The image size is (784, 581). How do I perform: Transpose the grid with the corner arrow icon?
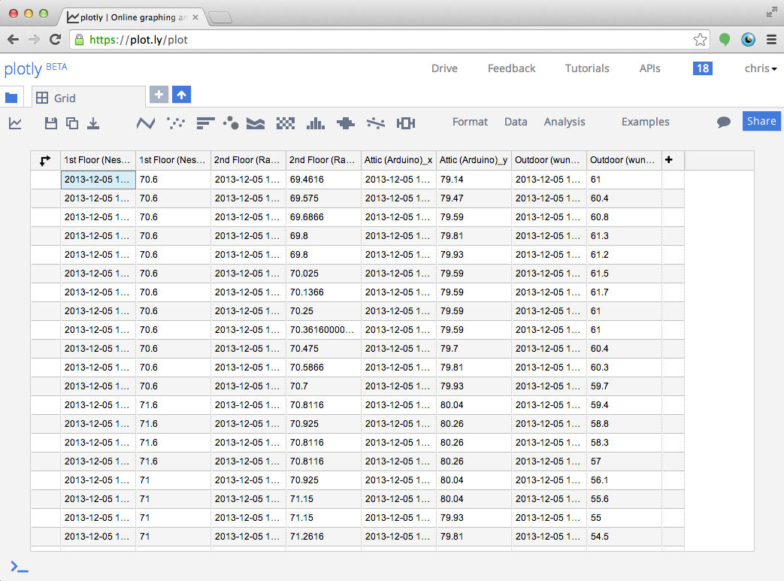click(45, 161)
